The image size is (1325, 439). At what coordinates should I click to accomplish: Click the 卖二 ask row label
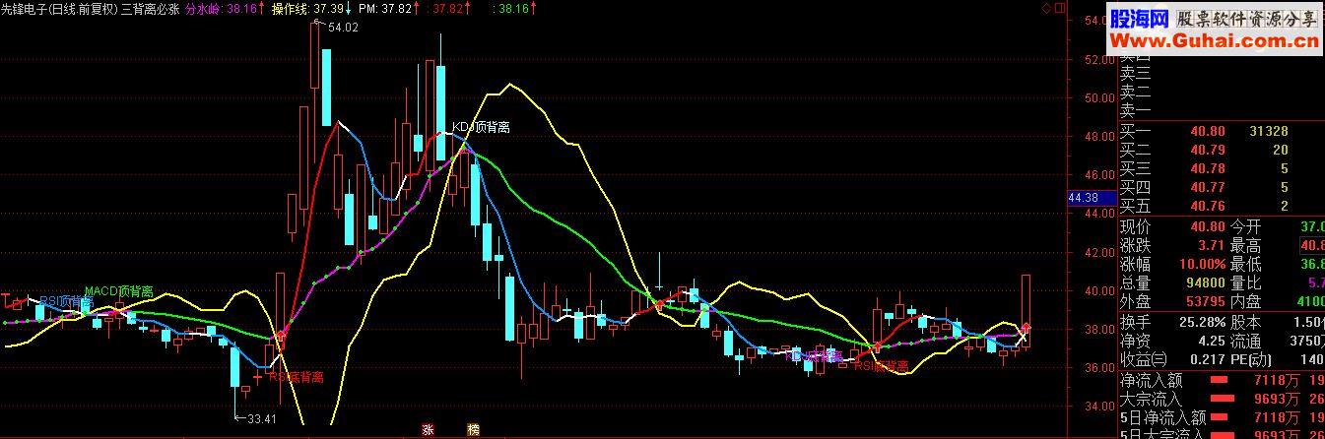click(x=1135, y=92)
